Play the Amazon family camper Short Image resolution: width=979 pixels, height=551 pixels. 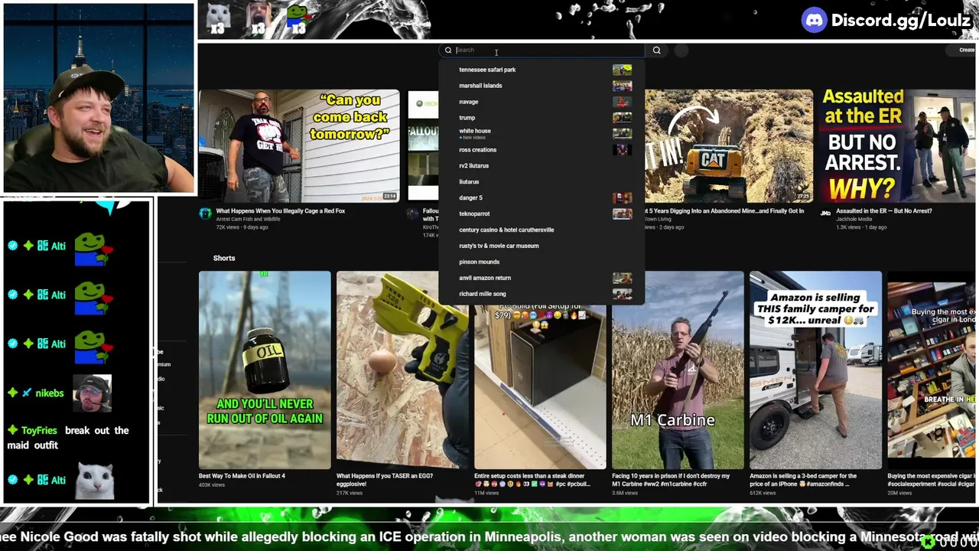(815, 370)
